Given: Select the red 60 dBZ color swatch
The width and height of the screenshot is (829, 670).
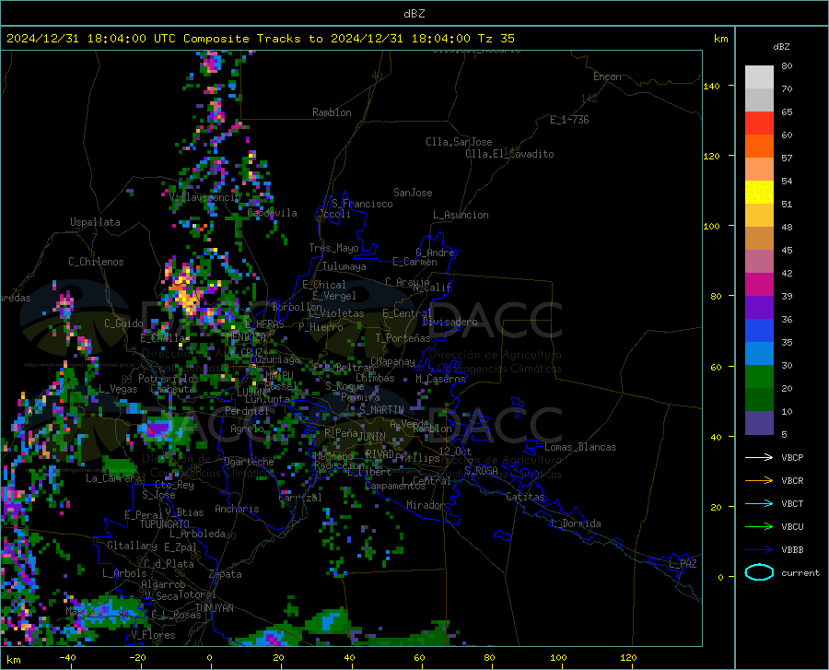Looking at the screenshot, I should click(759, 123).
